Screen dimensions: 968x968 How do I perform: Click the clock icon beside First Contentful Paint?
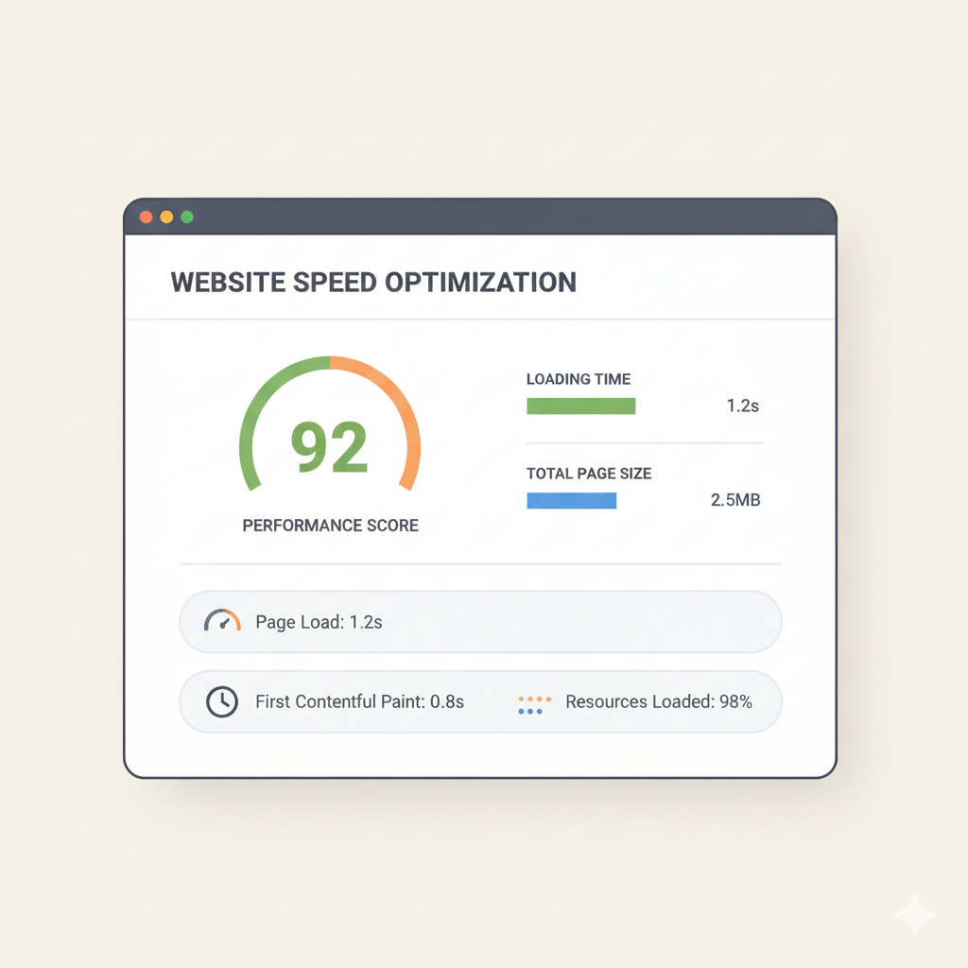click(x=221, y=701)
